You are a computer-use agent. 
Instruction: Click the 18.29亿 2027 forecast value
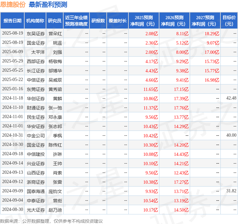coord(212,34)
